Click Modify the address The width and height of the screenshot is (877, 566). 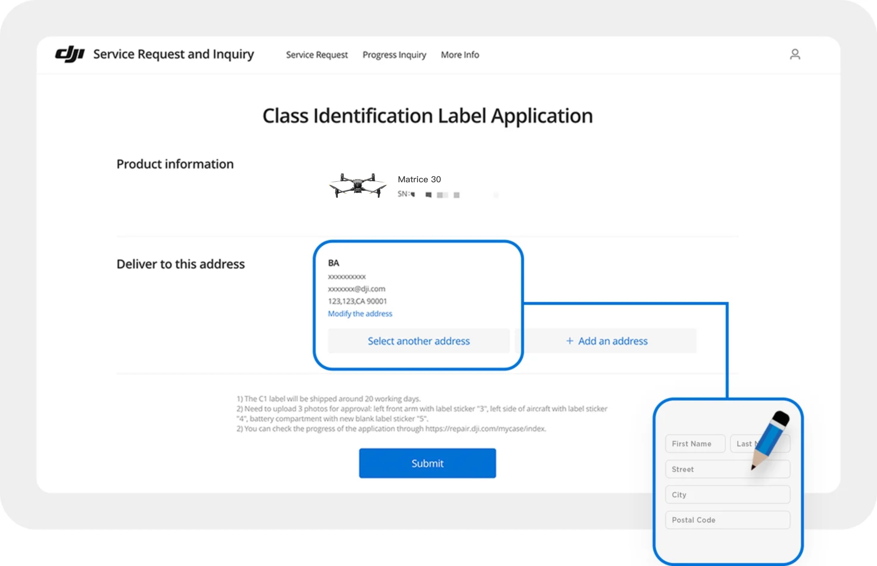point(360,313)
